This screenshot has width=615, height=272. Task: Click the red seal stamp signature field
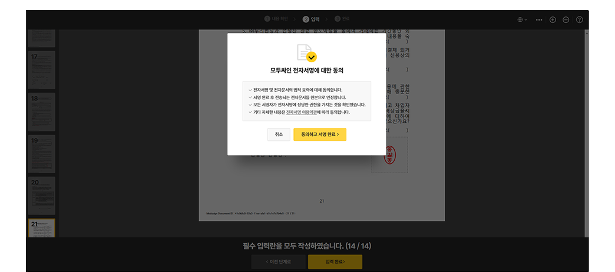pyautogui.click(x=389, y=155)
